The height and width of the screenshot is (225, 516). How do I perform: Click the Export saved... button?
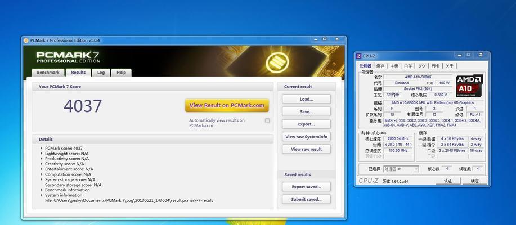tap(306, 187)
